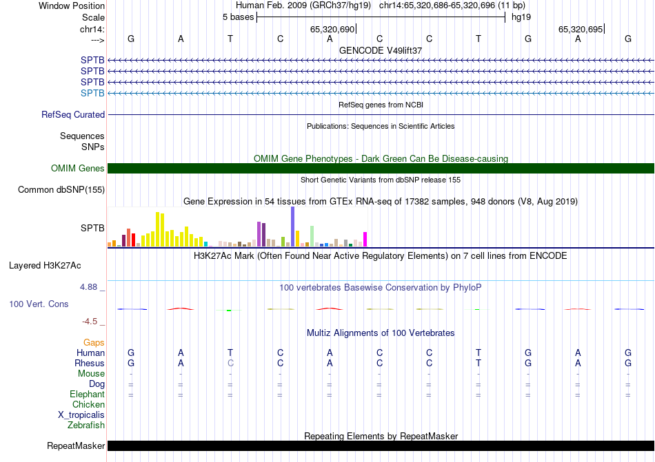The width and height of the screenshot is (655, 462).
Task: Click the GENCODE V49lift37 track title
Action: click(x=381, y=50)
